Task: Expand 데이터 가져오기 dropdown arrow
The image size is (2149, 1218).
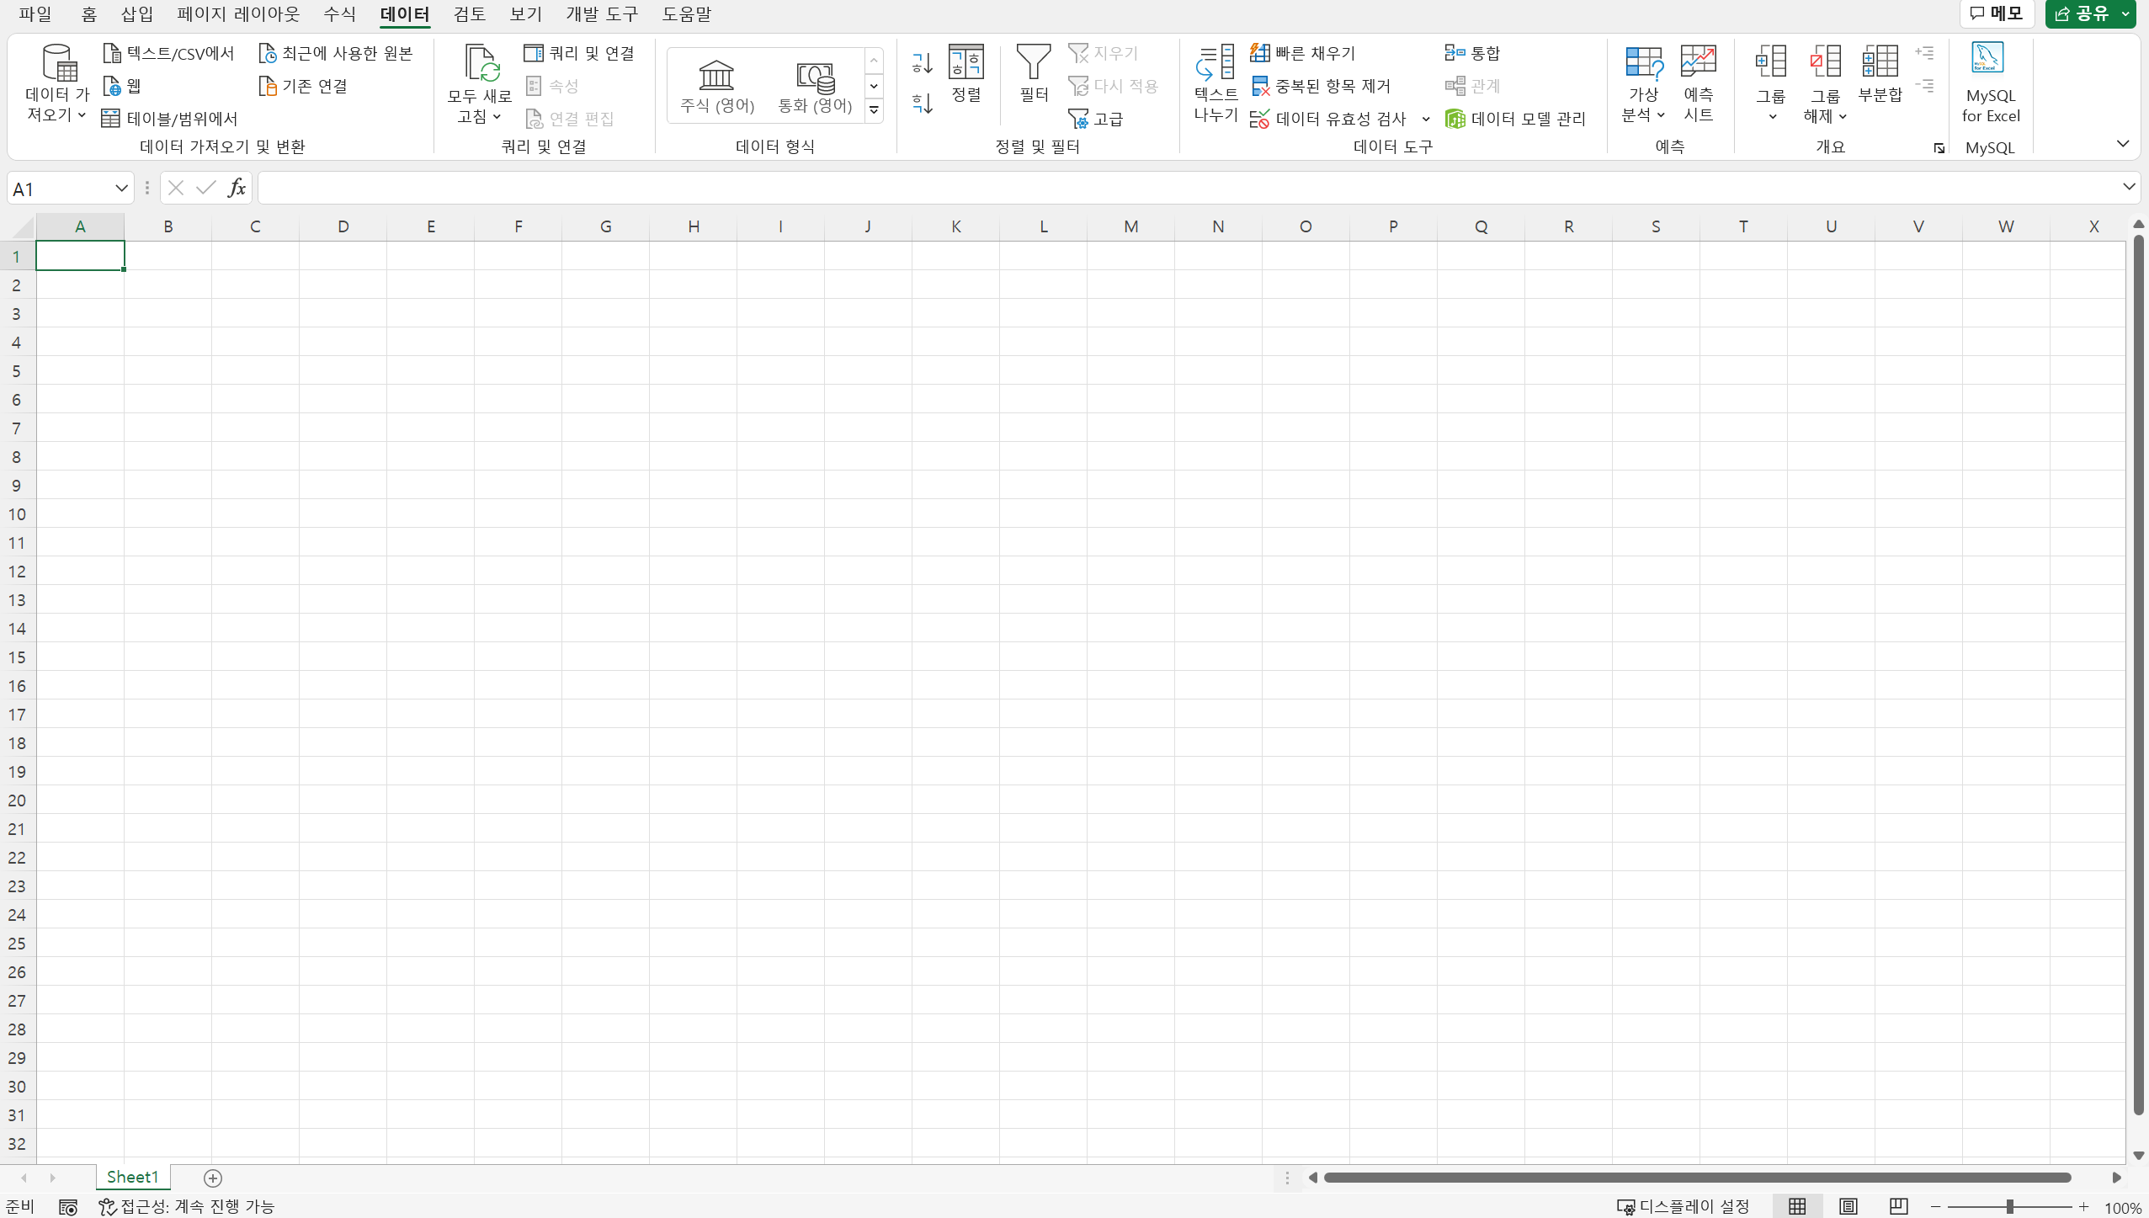Action: coord(82,114)
